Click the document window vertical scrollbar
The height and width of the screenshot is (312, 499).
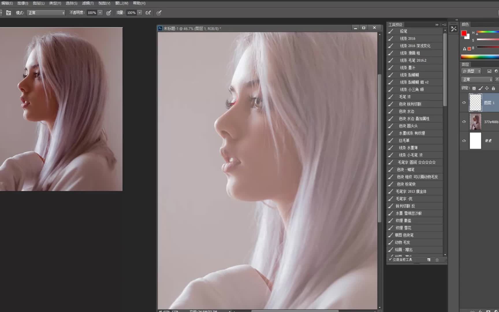click(380, 148)
